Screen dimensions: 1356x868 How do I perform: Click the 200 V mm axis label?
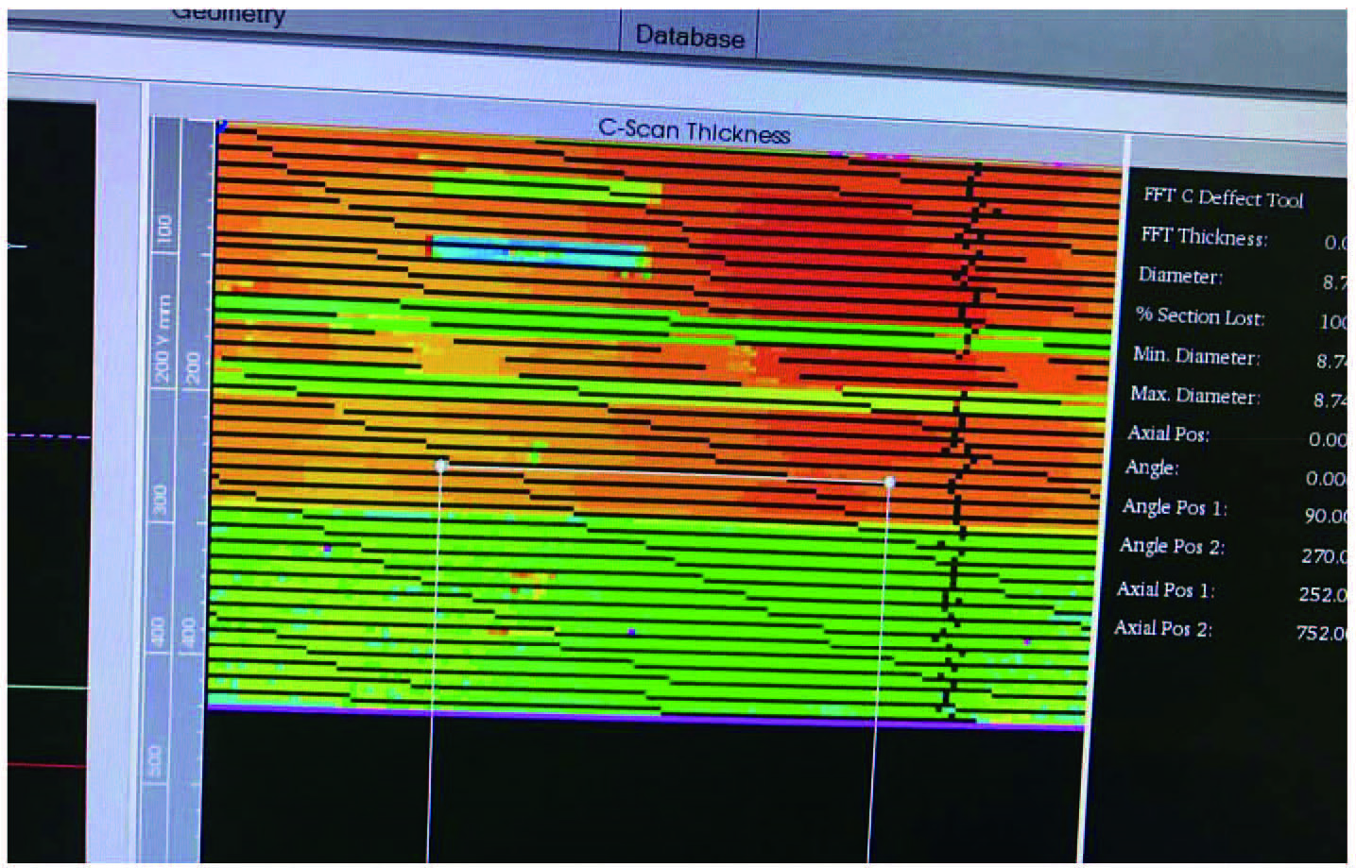pyautogui.click(x=162, y=337)
